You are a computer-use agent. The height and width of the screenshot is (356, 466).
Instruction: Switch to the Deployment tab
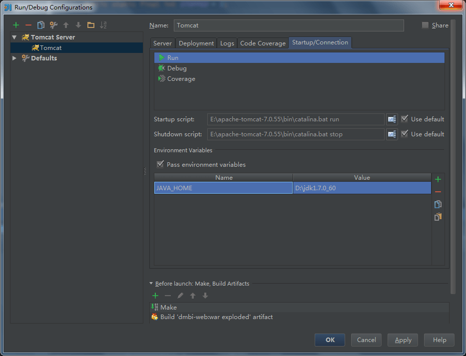196,43
